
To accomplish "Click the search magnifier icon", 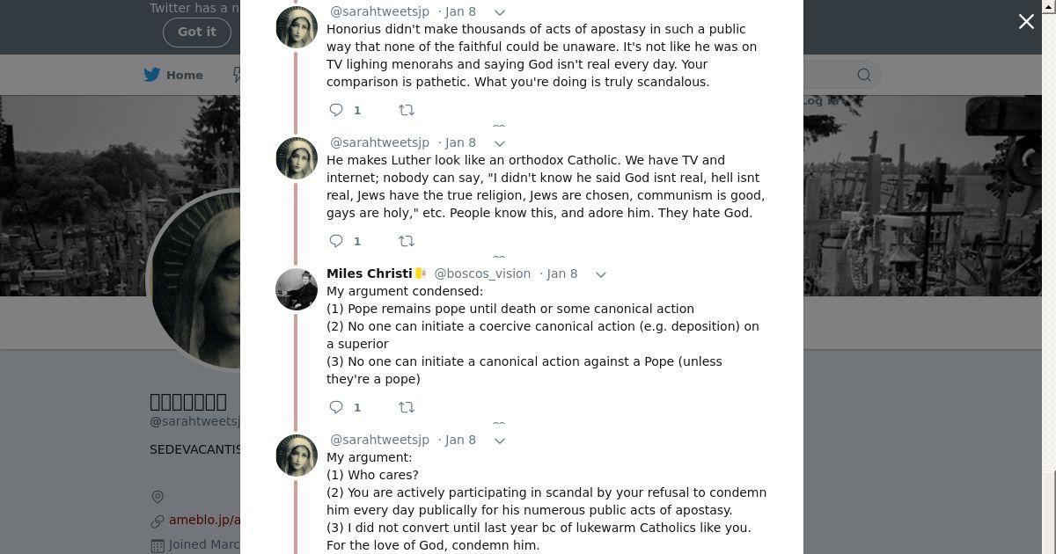I will click(x=864, y=75).
